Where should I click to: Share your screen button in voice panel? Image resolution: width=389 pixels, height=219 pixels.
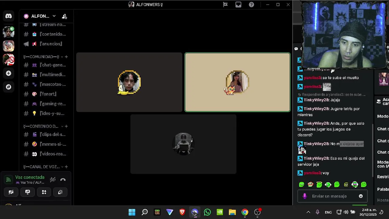point(28,192)
